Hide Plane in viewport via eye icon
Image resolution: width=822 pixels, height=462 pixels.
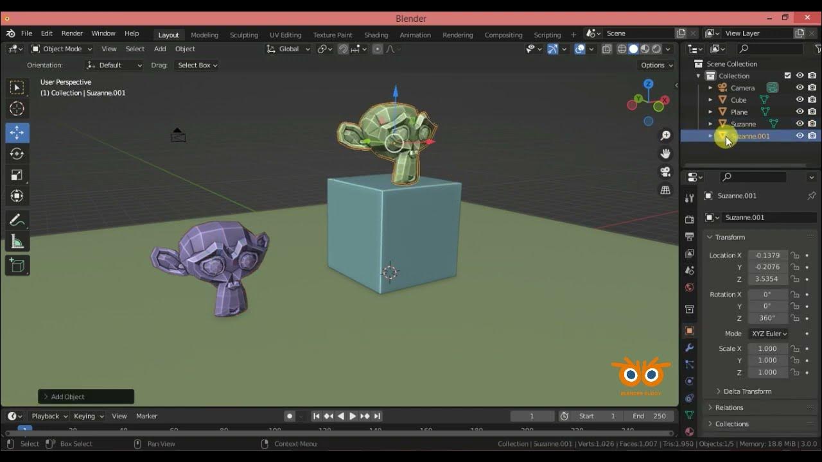pos(800,112)
